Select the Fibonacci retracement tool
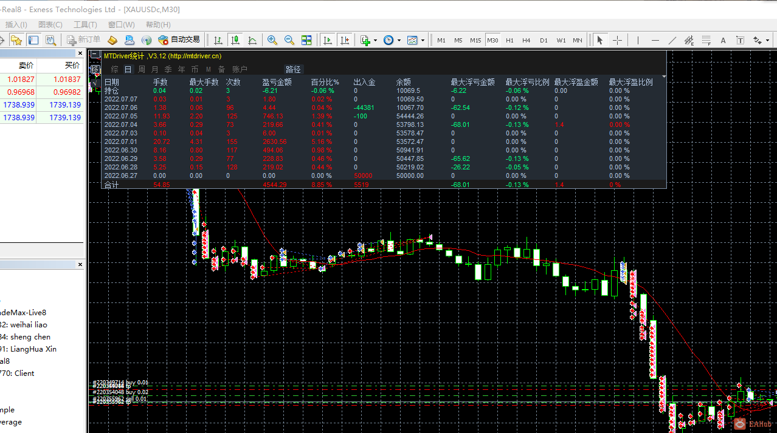Image resolution: width=777 pixels, height=433 pixels. click(706, 40)
